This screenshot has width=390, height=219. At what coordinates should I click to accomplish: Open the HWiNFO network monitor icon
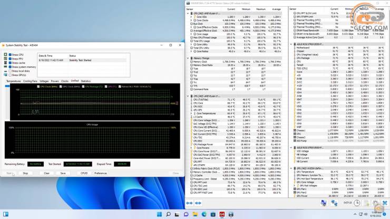[x=324, y=203]
